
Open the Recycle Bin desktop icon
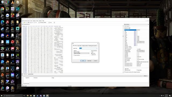[2, 3]
